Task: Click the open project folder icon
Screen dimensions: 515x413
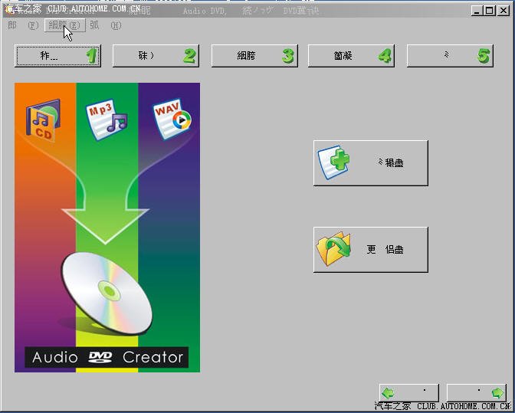Action: [x=334, y=250]
